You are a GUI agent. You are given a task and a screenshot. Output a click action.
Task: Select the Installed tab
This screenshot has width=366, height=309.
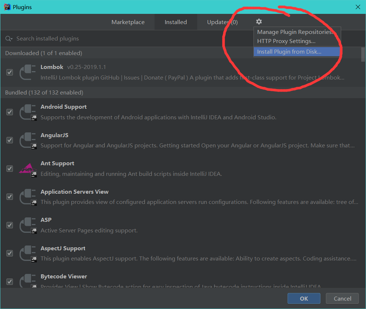(x=176, y=22)
